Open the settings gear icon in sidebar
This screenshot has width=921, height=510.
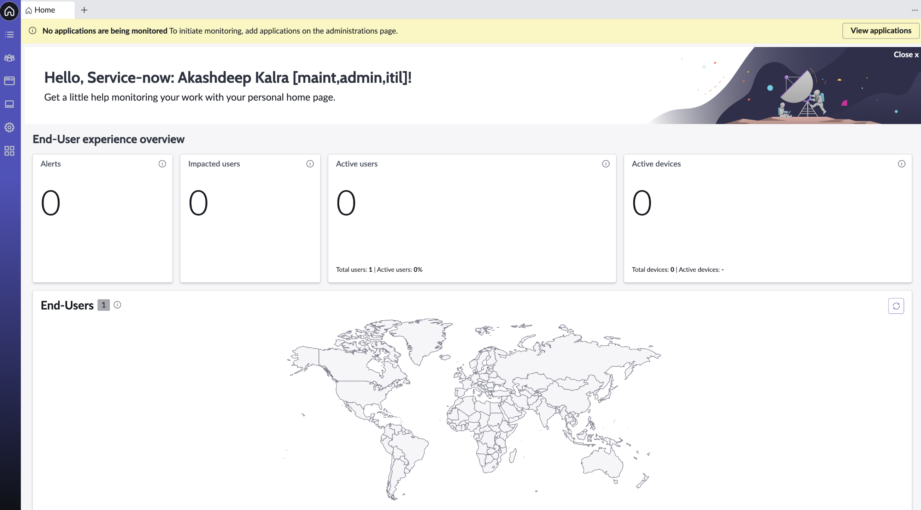pyautogui.click(x=10, y=127)
